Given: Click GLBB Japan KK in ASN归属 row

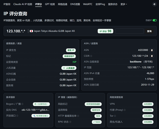Looking at the screenshot, I should pyautogui.click(x=68, y=74).
